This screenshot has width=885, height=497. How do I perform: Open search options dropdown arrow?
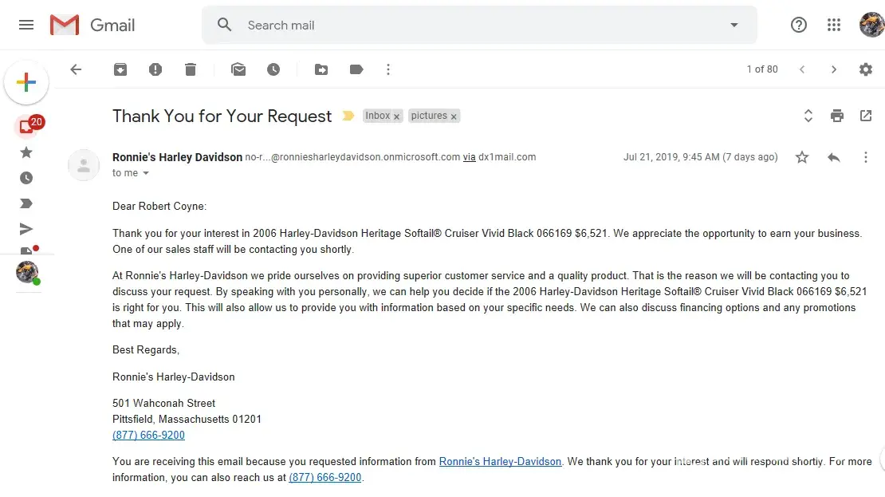734,25
